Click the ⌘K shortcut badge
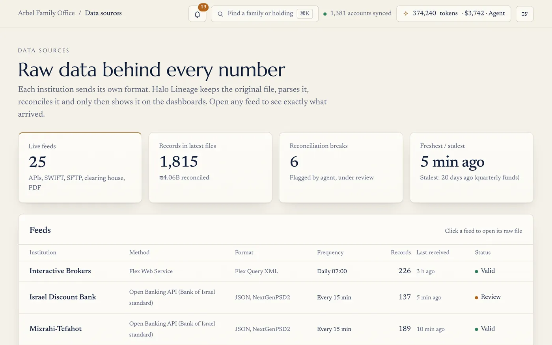This screenshot has width=552, height=345. pyautogui.click(x=305, y=13)
